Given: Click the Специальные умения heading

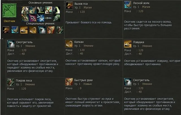Looking at the screenshot, I should click(x=41, y=23).
